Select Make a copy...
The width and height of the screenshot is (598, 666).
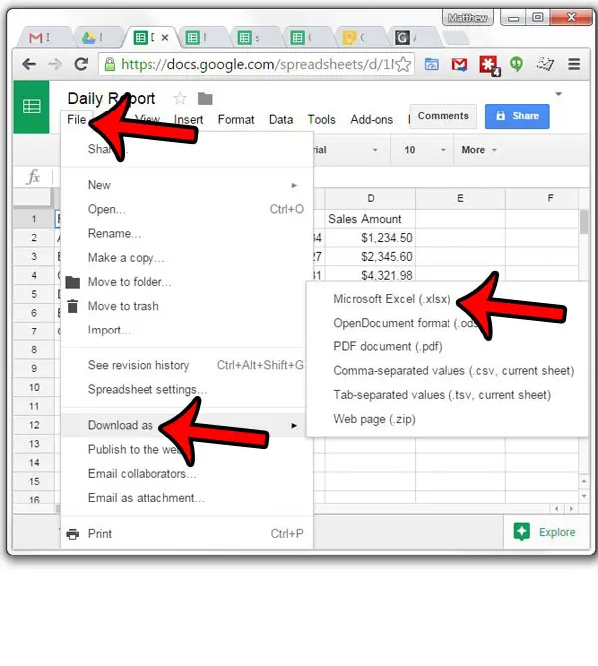tap(187, 258)
